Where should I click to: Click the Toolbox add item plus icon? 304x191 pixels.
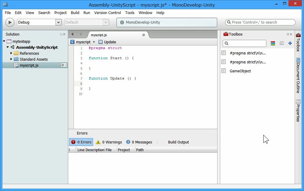(290, 43)
